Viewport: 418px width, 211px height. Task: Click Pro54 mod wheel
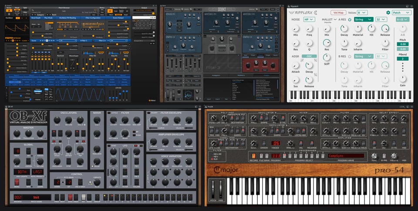coord(221,189)
